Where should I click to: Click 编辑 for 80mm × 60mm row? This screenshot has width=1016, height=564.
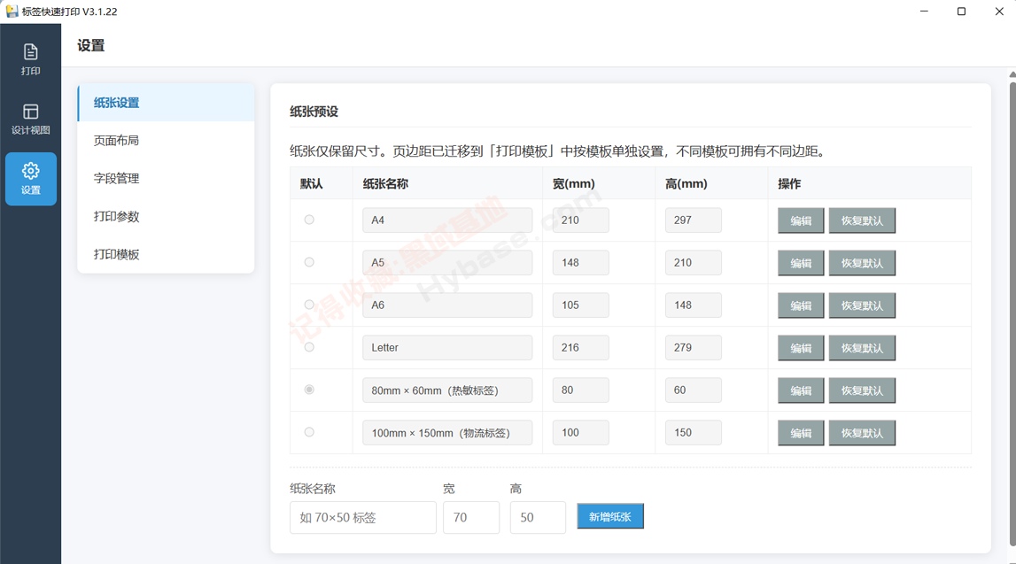[801, 390]
